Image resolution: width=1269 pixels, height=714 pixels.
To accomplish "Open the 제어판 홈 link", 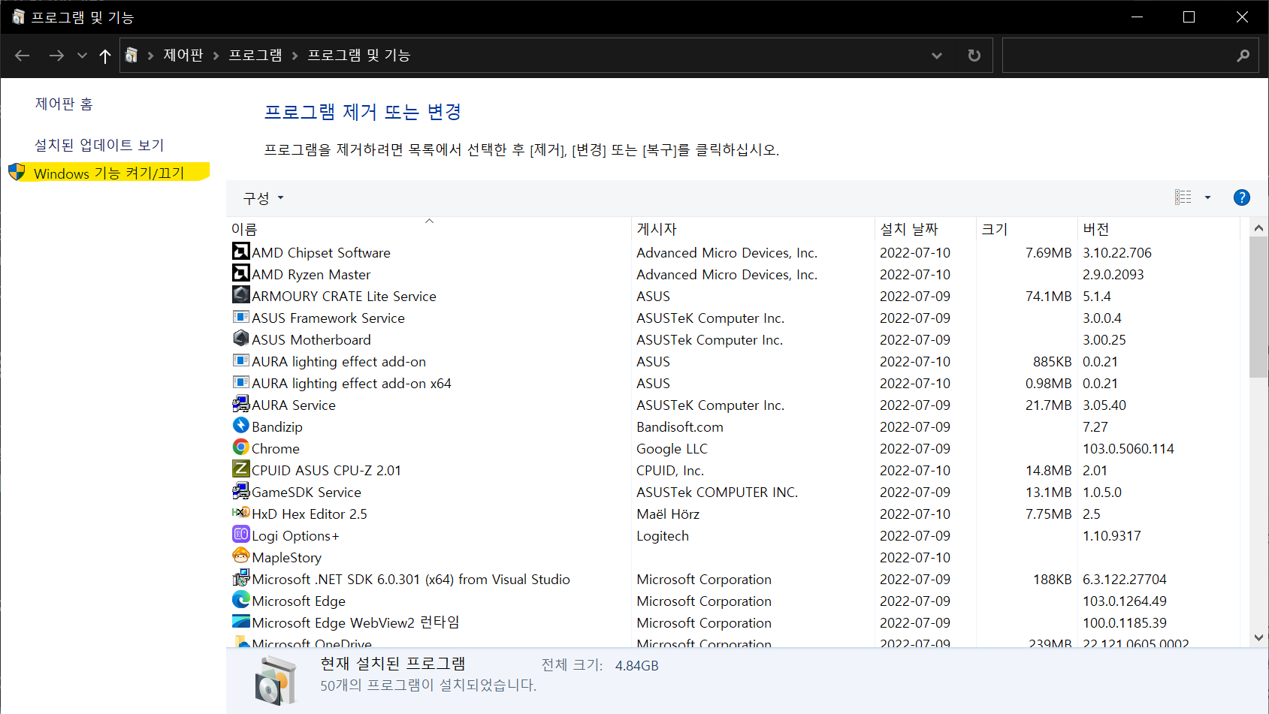I will (64, 104).
